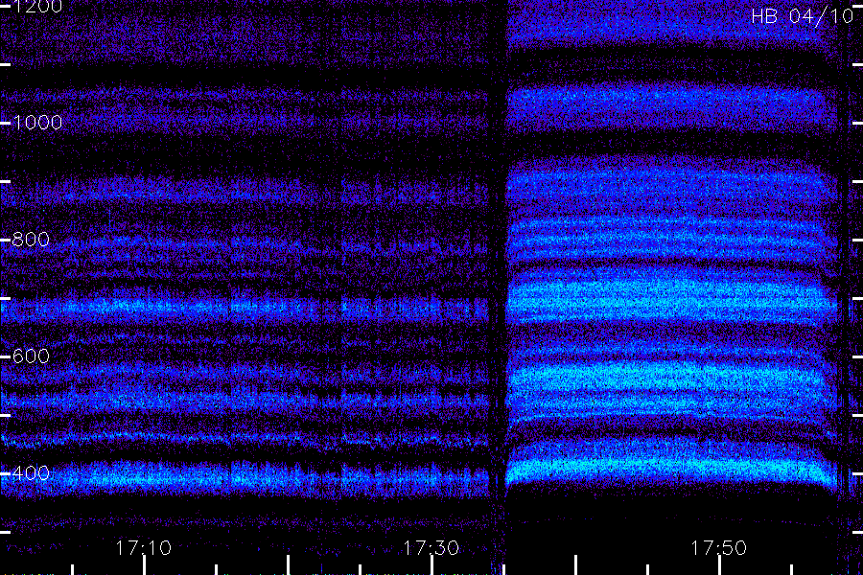Click the 400 frequency axis label

31,473
